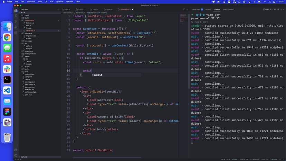Open Slack from the dock

tap(7, 69)
